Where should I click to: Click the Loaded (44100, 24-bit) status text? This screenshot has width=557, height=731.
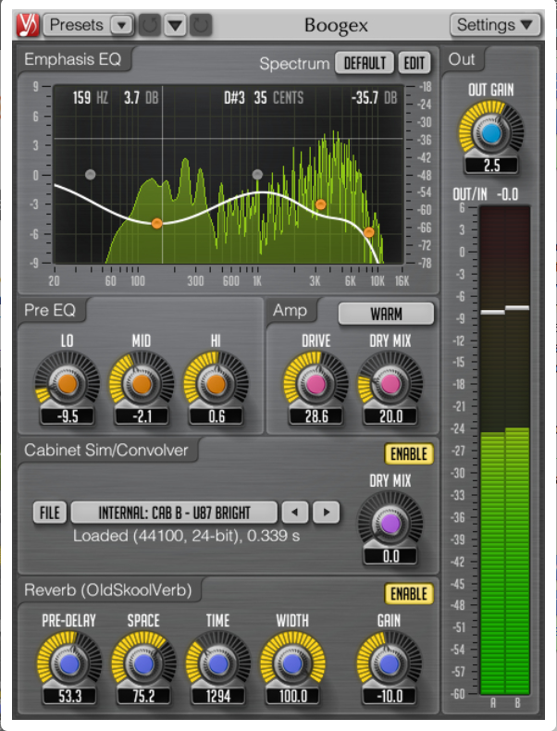[187, 536]
